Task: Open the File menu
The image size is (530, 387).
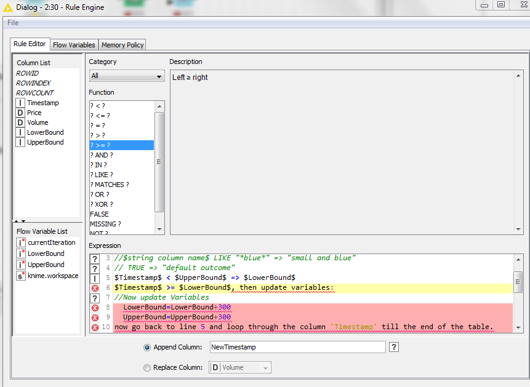Action: [x=13, y=23]
